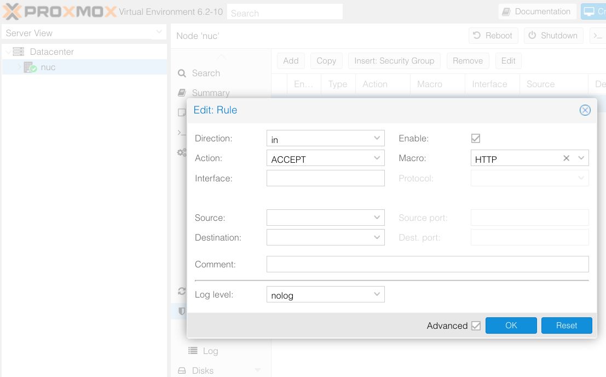
Task: Click the Updates refresh icon in the sidebar
Action: (182, 292)
